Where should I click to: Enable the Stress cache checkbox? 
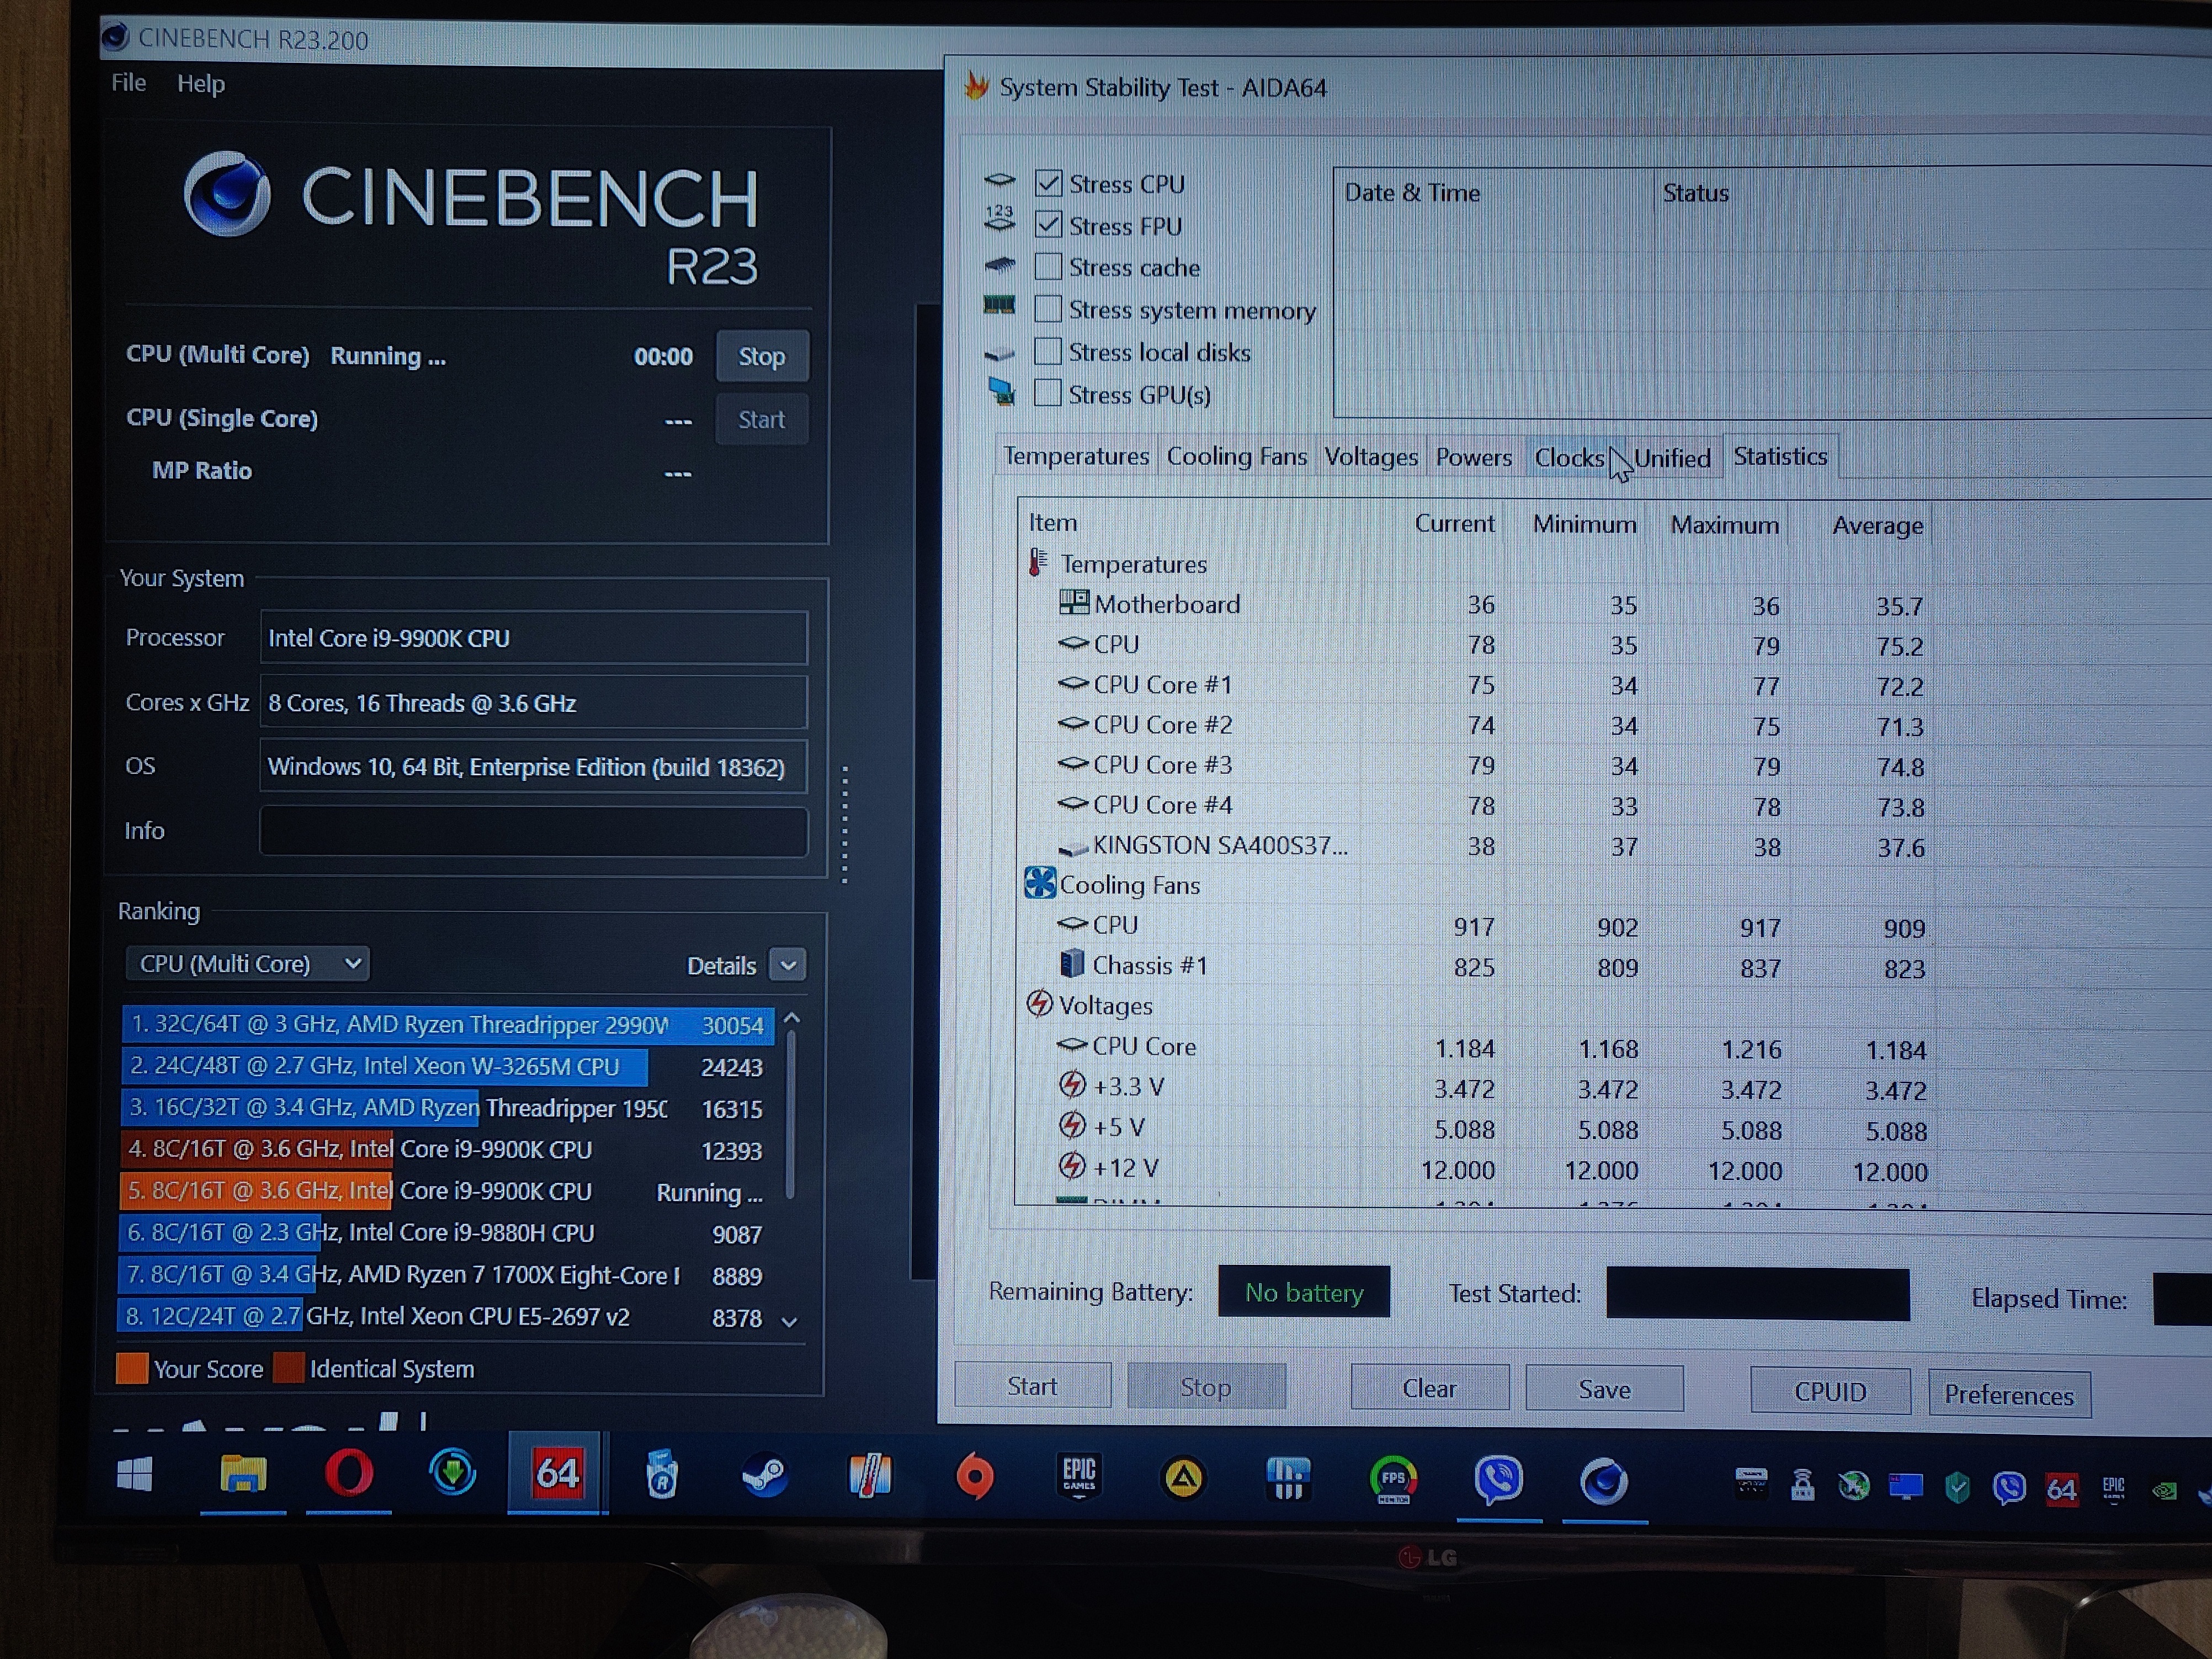click(x=1048, y=267)
